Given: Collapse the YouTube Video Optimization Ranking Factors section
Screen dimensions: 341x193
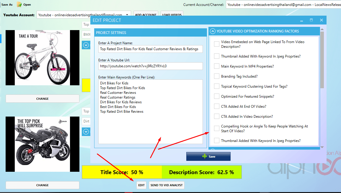Looking at the screenshot, I should (212, 31).
